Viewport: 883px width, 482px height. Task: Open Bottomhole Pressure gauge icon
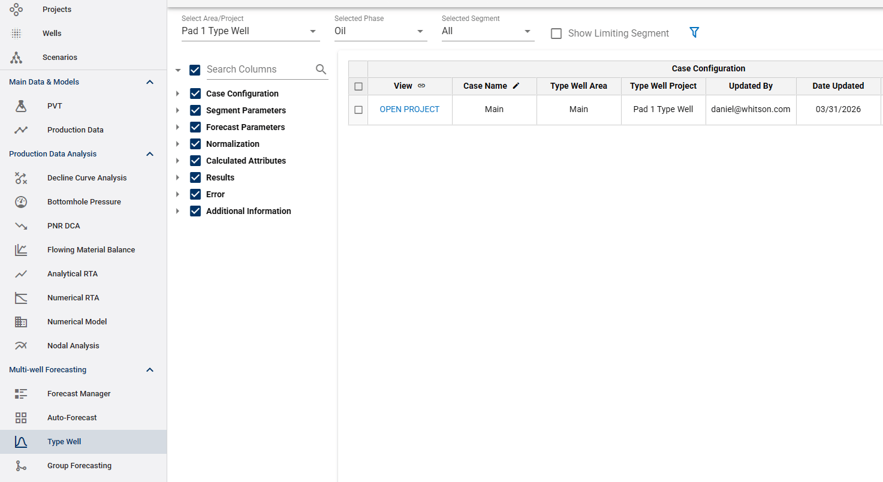pos(21,202)
